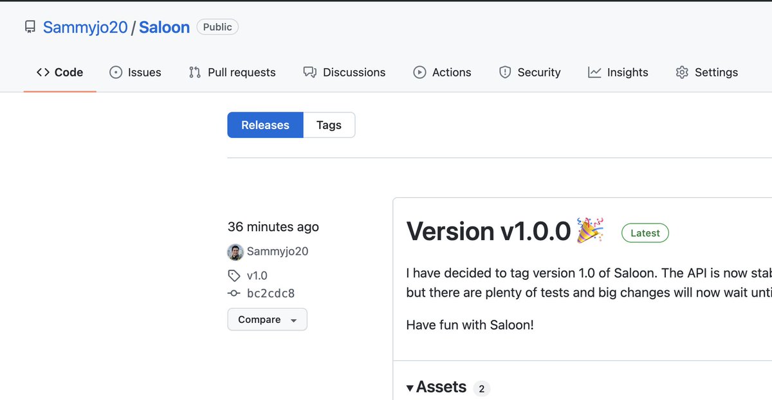
Task: Click the Latest release badge
Action: [x=645, y=233]
